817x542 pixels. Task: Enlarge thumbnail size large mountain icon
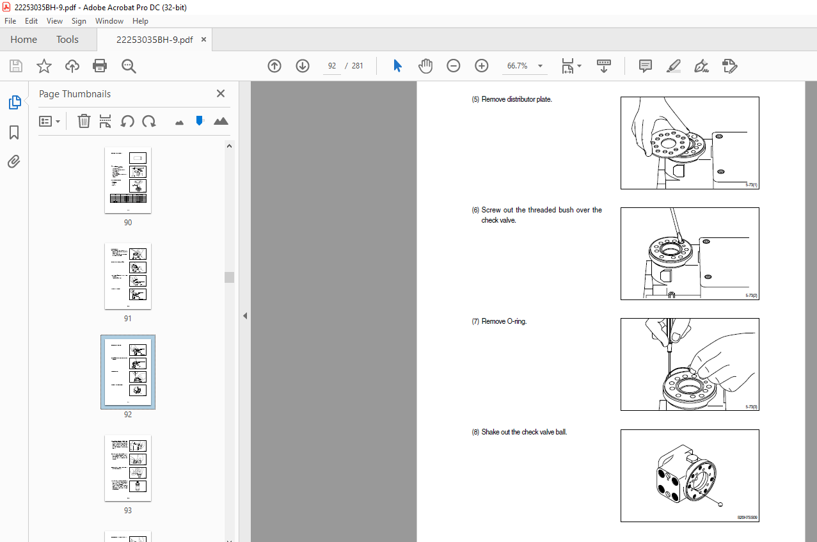pyautogui.click(x=221, y=121)
